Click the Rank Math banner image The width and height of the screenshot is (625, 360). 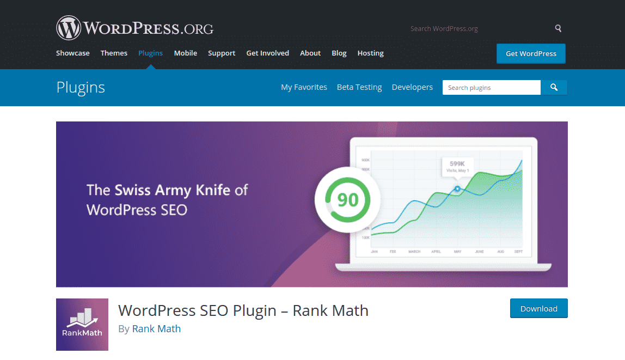312,204
